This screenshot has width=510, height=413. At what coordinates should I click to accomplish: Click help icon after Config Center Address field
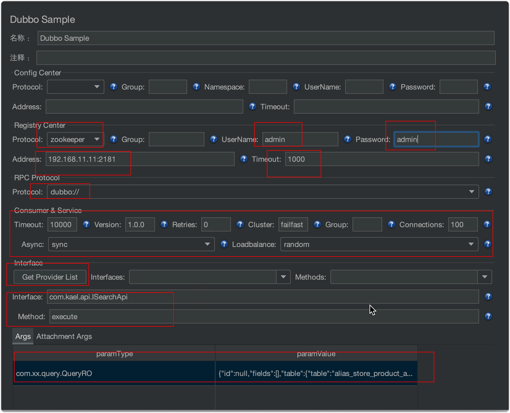[253, 106]
